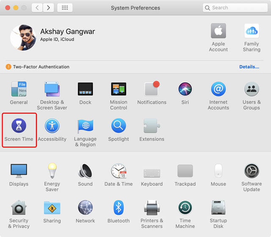271x237 pixels.
Task: Close the System Preferences window
Action: (x=8, y=8)
